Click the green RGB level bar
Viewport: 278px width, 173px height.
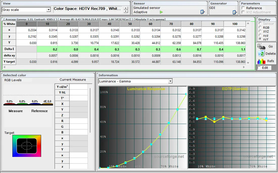point(22,104)
